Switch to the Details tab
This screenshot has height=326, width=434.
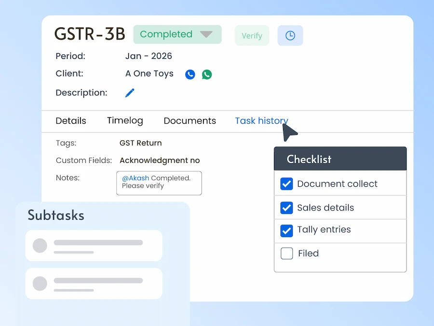71,121
